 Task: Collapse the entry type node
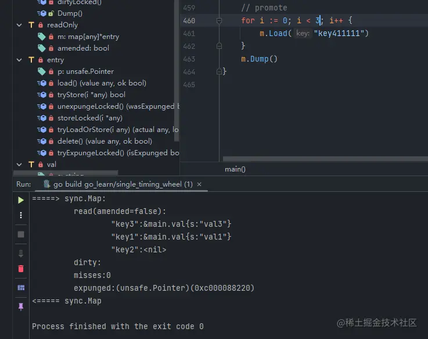click(x=19, y=60)
